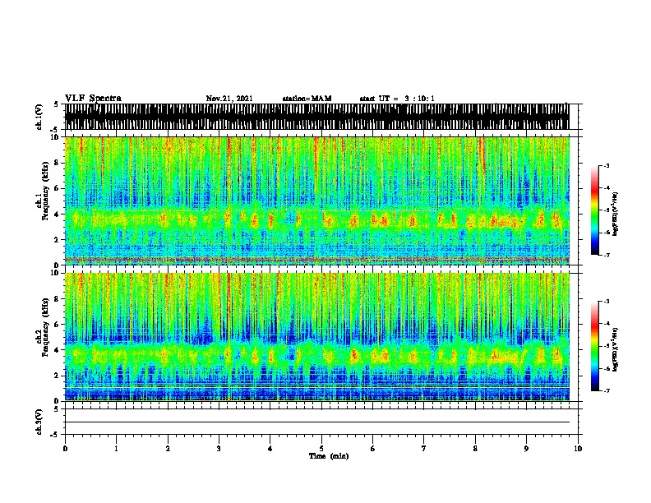Click the ch.1 "Frequency (kHz)" axis label
The width and height of the screenshot is (651, 503).
pyautogui.click(x=46, y=192)
